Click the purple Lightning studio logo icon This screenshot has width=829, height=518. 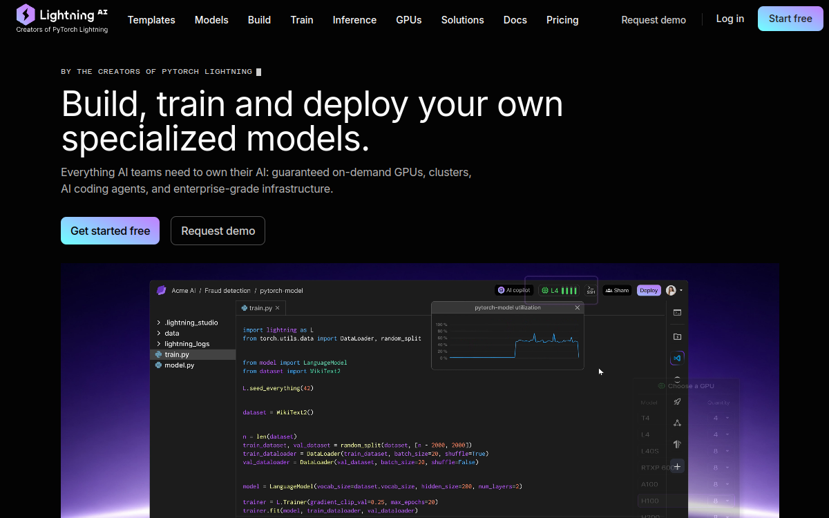162,291
